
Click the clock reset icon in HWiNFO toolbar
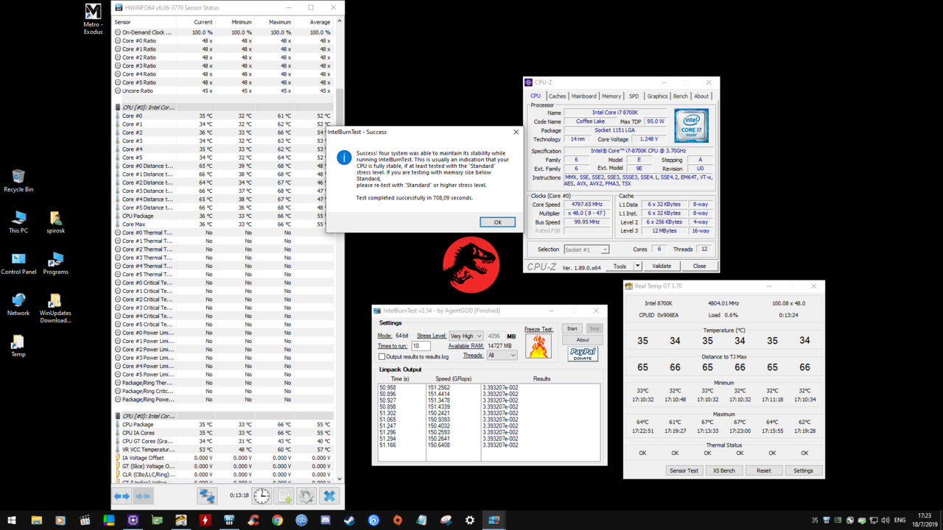(x=262, y=496)
